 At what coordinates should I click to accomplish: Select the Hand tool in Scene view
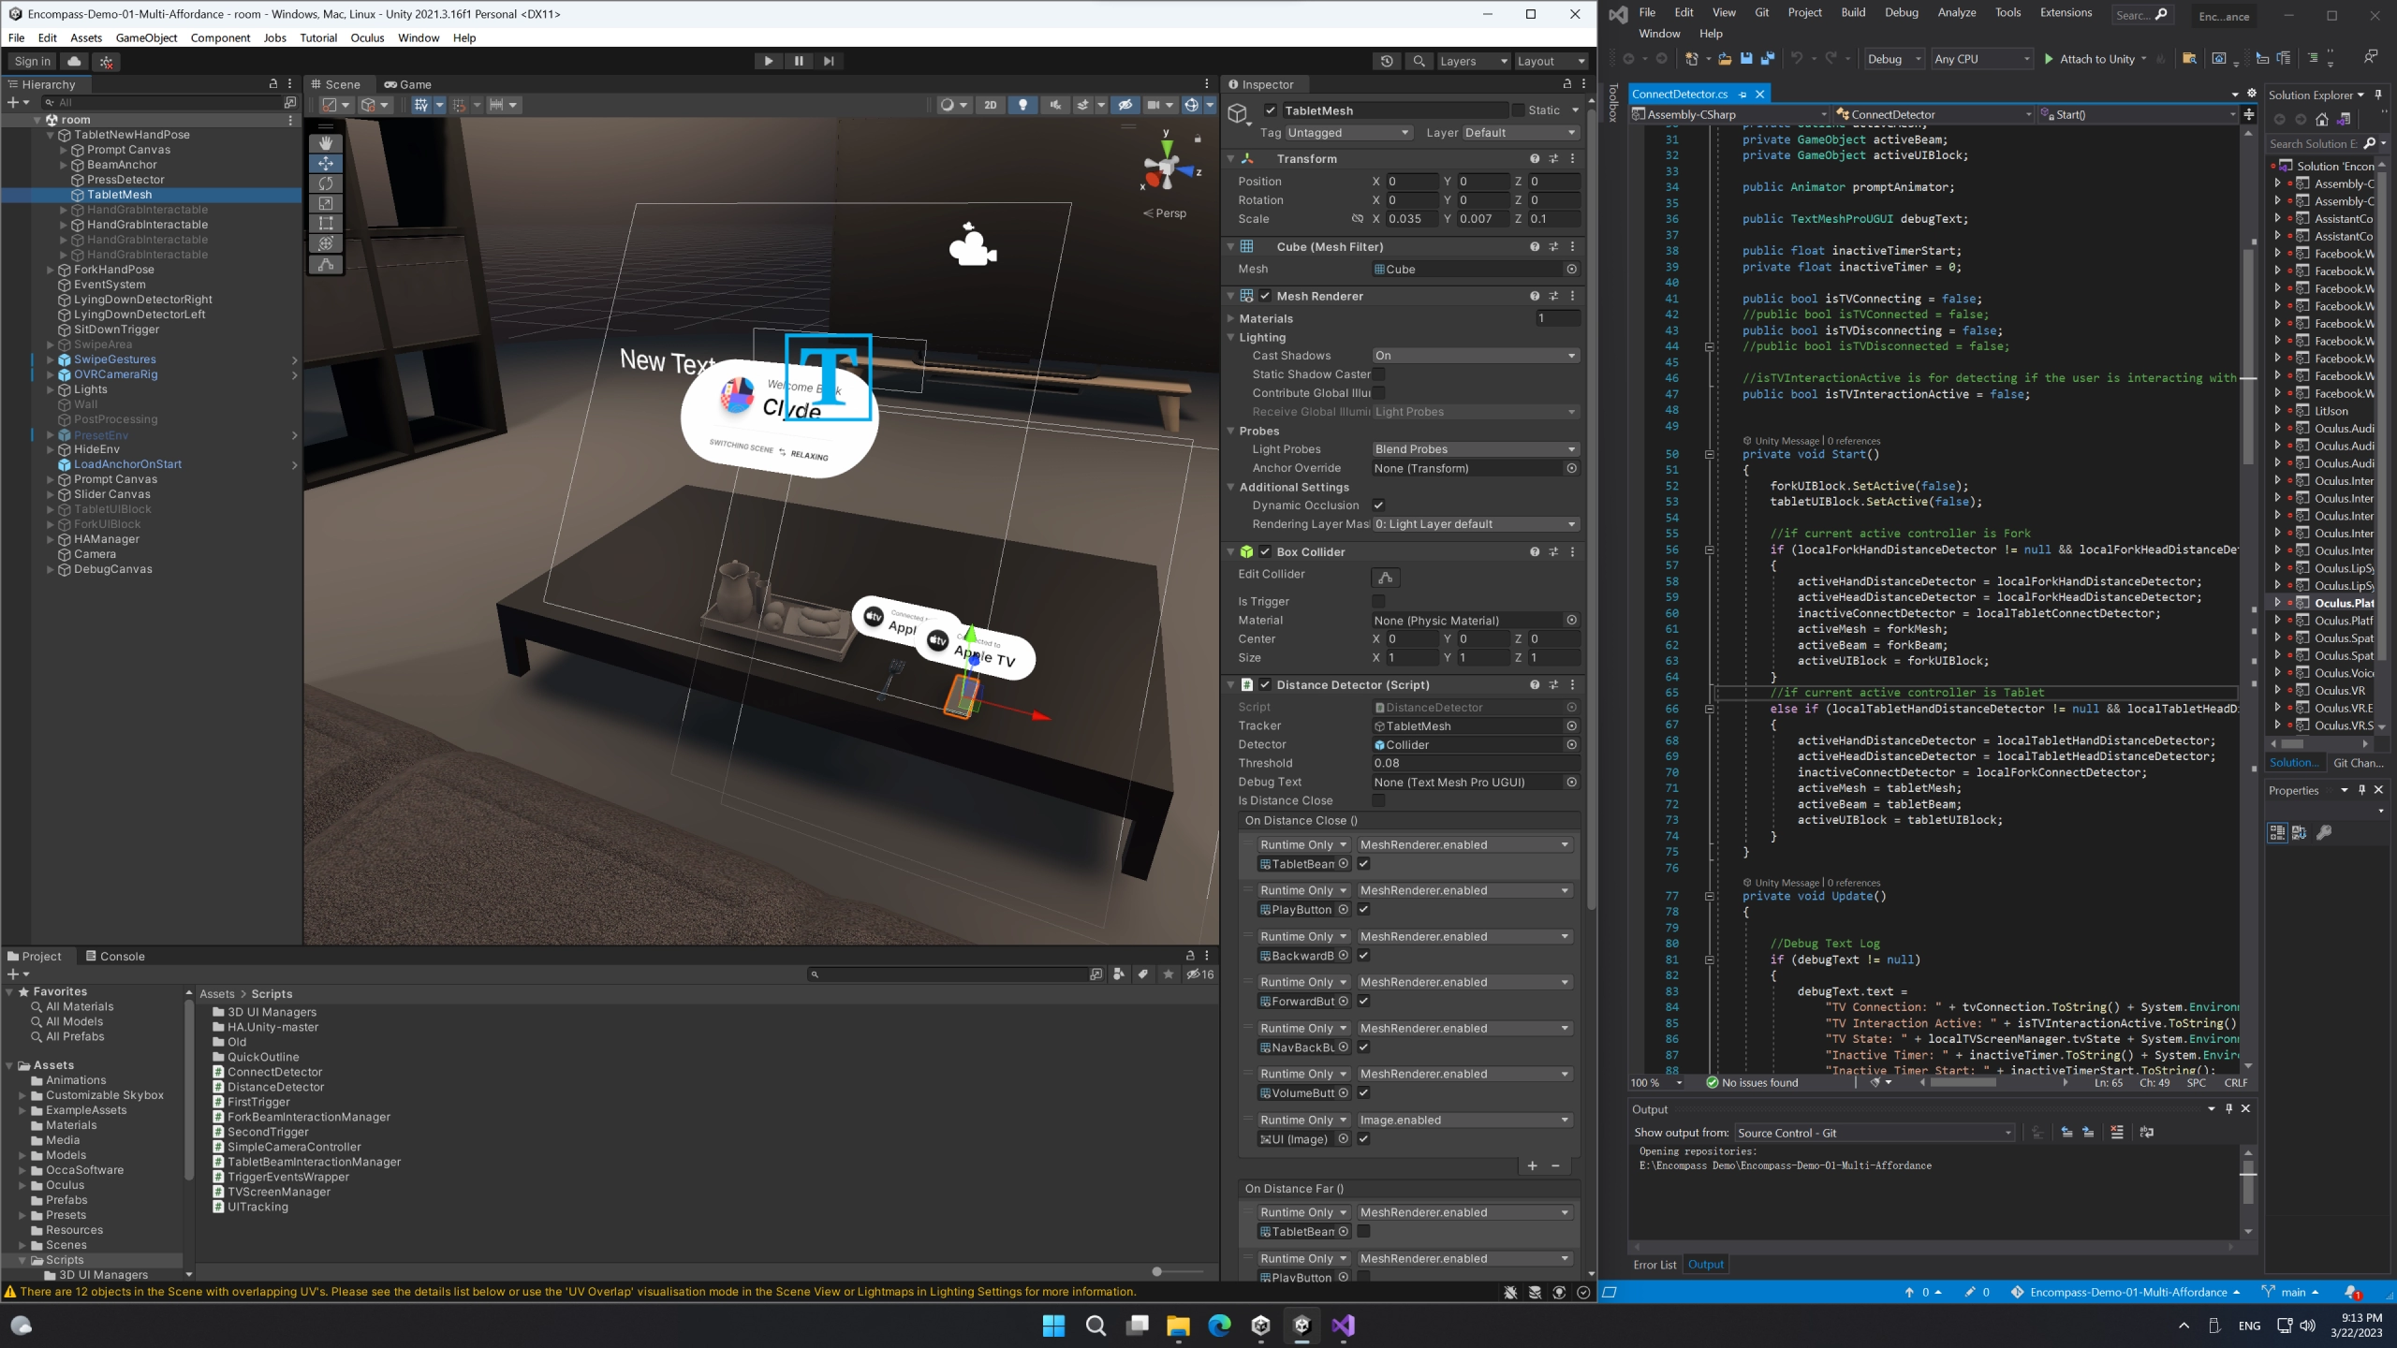(326, 142)
